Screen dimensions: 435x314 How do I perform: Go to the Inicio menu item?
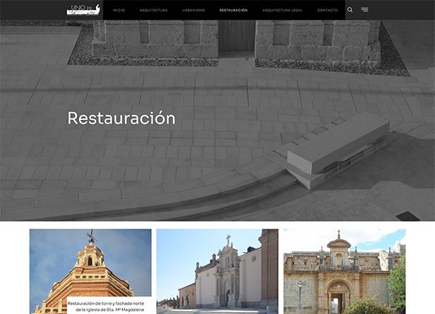coord(119,11)
